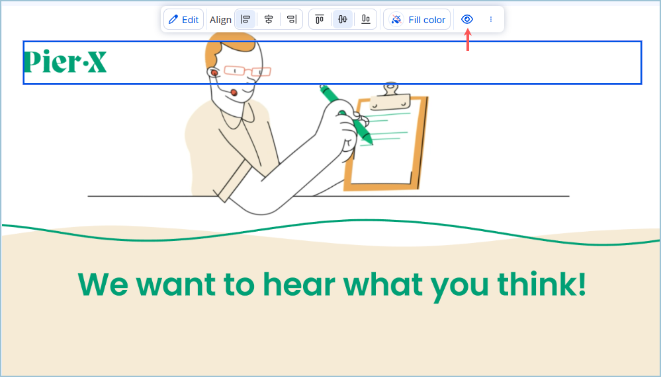Viewport: 661px width, 377px height.
Task: Click the red arrow under the eye icon
Action: (468, 41)
